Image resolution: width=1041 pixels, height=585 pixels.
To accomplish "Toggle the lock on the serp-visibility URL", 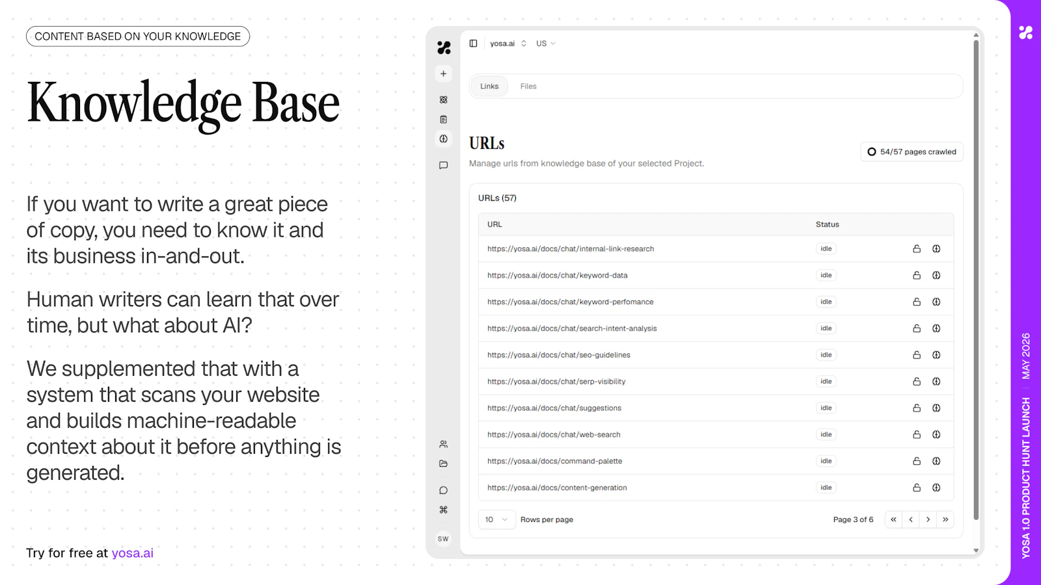I will coord(917,382).
